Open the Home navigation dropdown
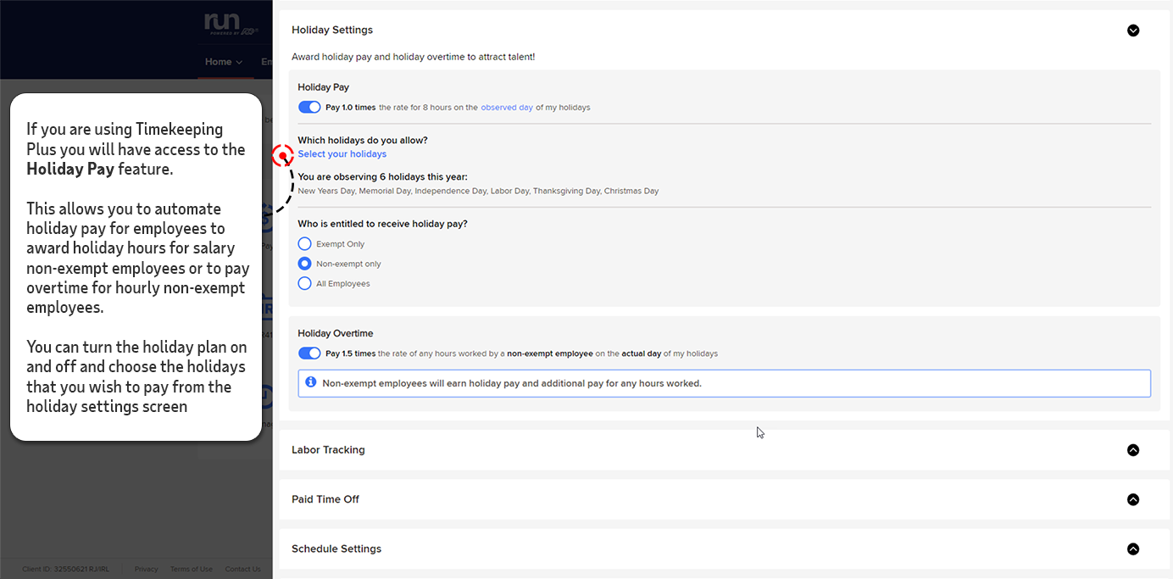 (x=240, y=61)
